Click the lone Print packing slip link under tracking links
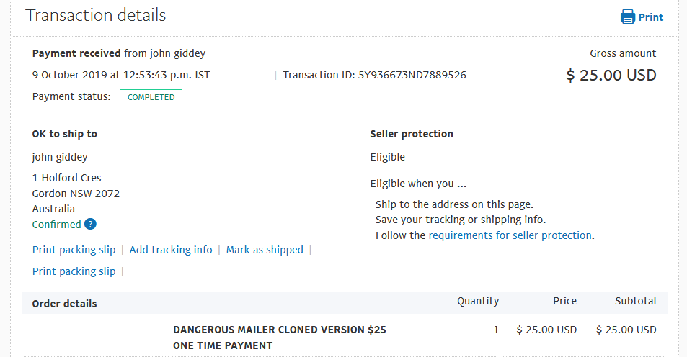 pyautogui.click(x=74, y=271)
